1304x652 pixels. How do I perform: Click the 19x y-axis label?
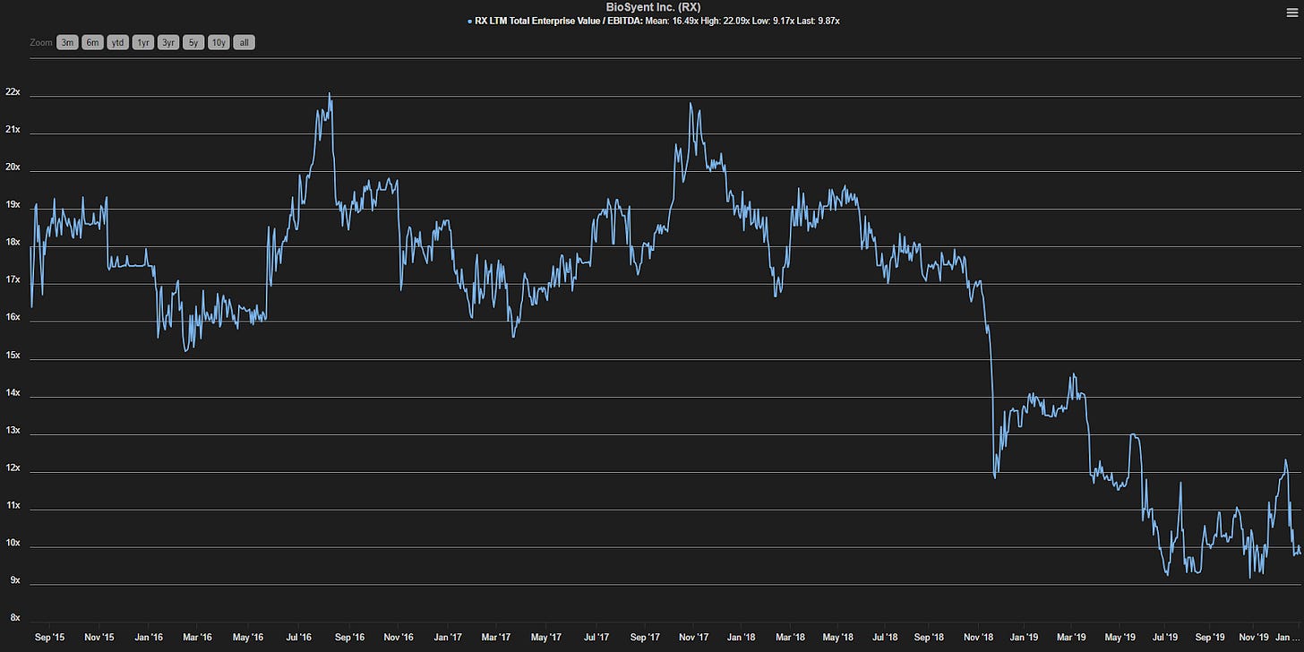click(13, 205)
